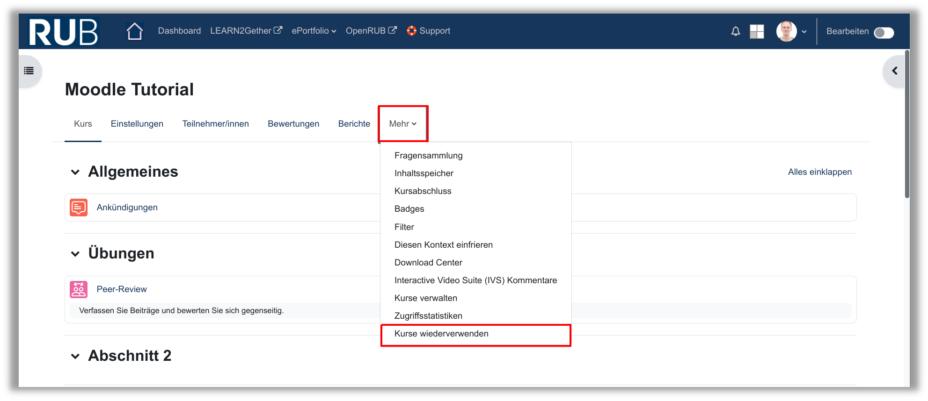This screenshot has width=928, height=401.
Task: Open the ePortfolio dropdown
Action: (x=314, y=31)
